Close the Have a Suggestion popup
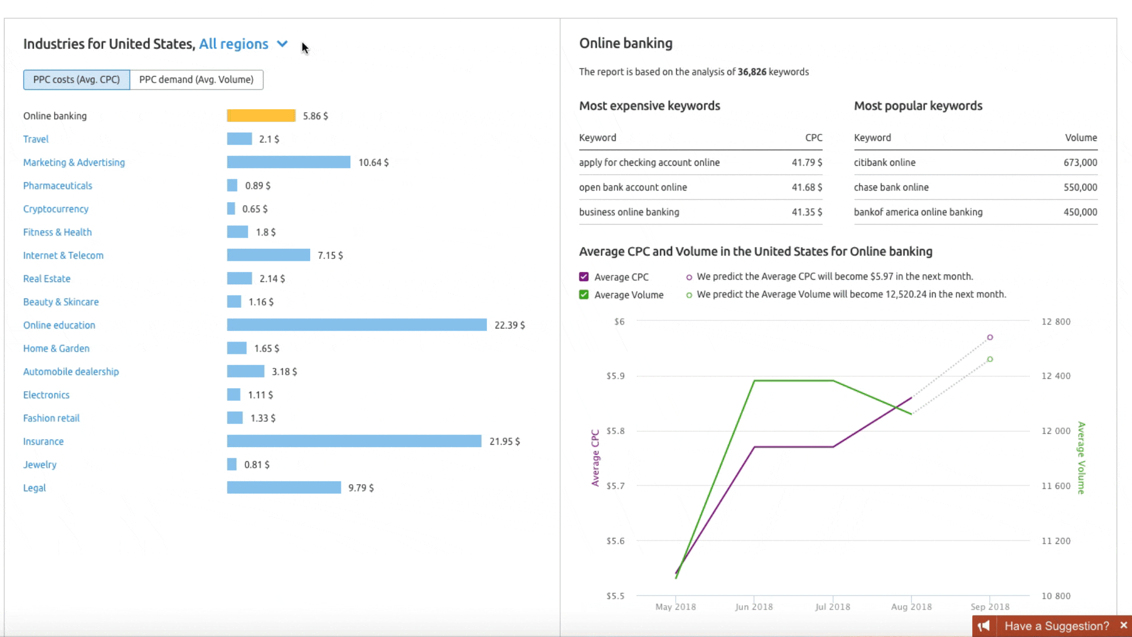Viewport: 1132px width, 637px height. 1124,625
